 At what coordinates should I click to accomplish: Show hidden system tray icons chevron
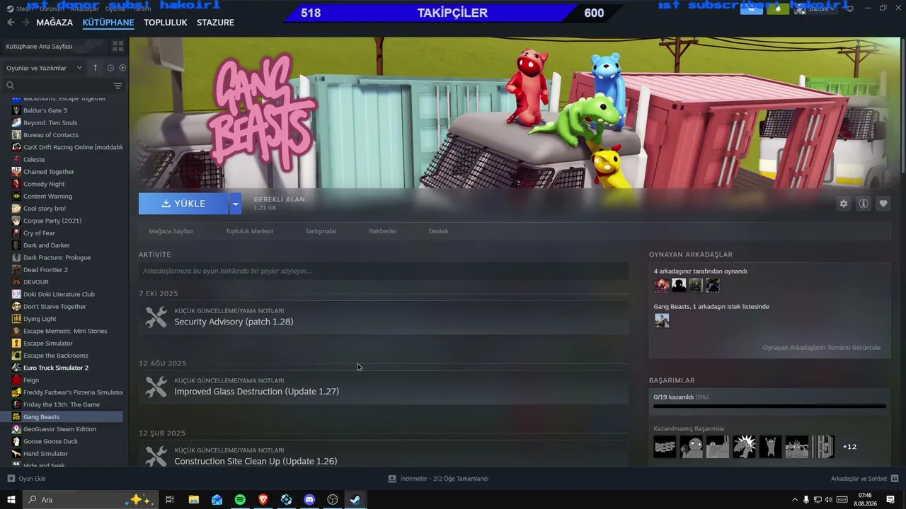tap(794, 500)
